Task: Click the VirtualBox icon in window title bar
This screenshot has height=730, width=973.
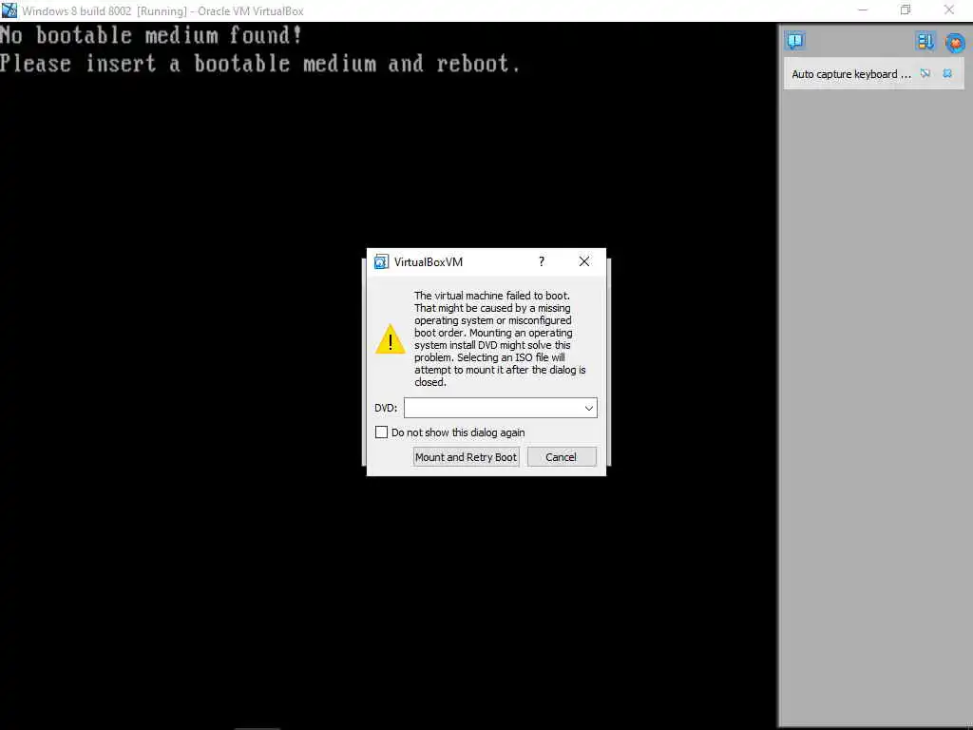Action: (x=10, y=10)
